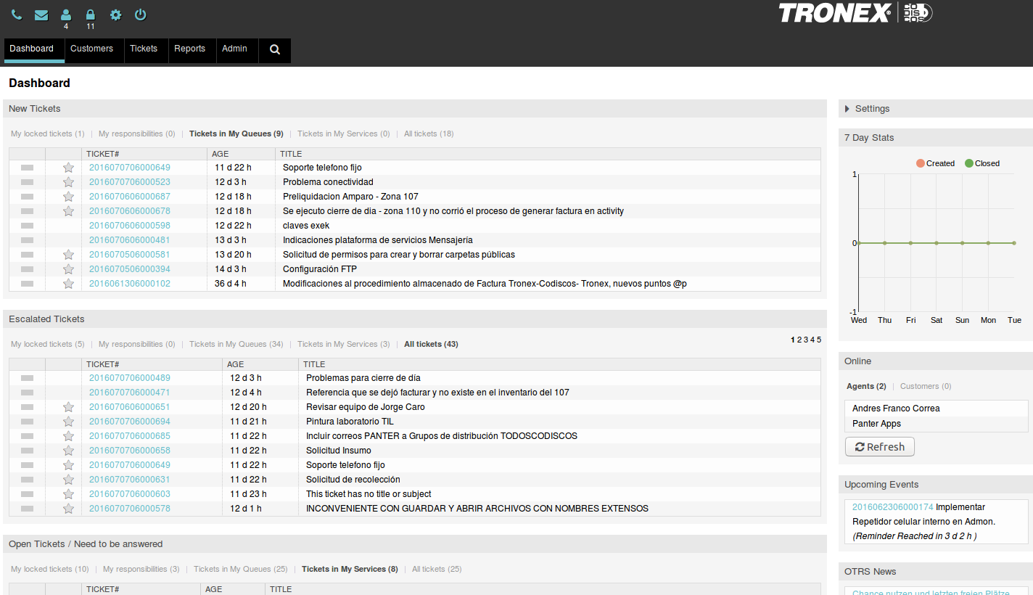Open upcoming event ticket 2016062306000174
This screenshot has height=595, width=1033.
[893, 507]
